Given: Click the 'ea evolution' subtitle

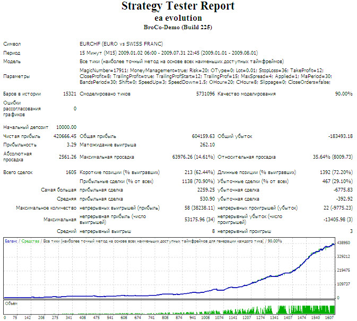Looking at the screenshot, I should [x=178, y=18].
